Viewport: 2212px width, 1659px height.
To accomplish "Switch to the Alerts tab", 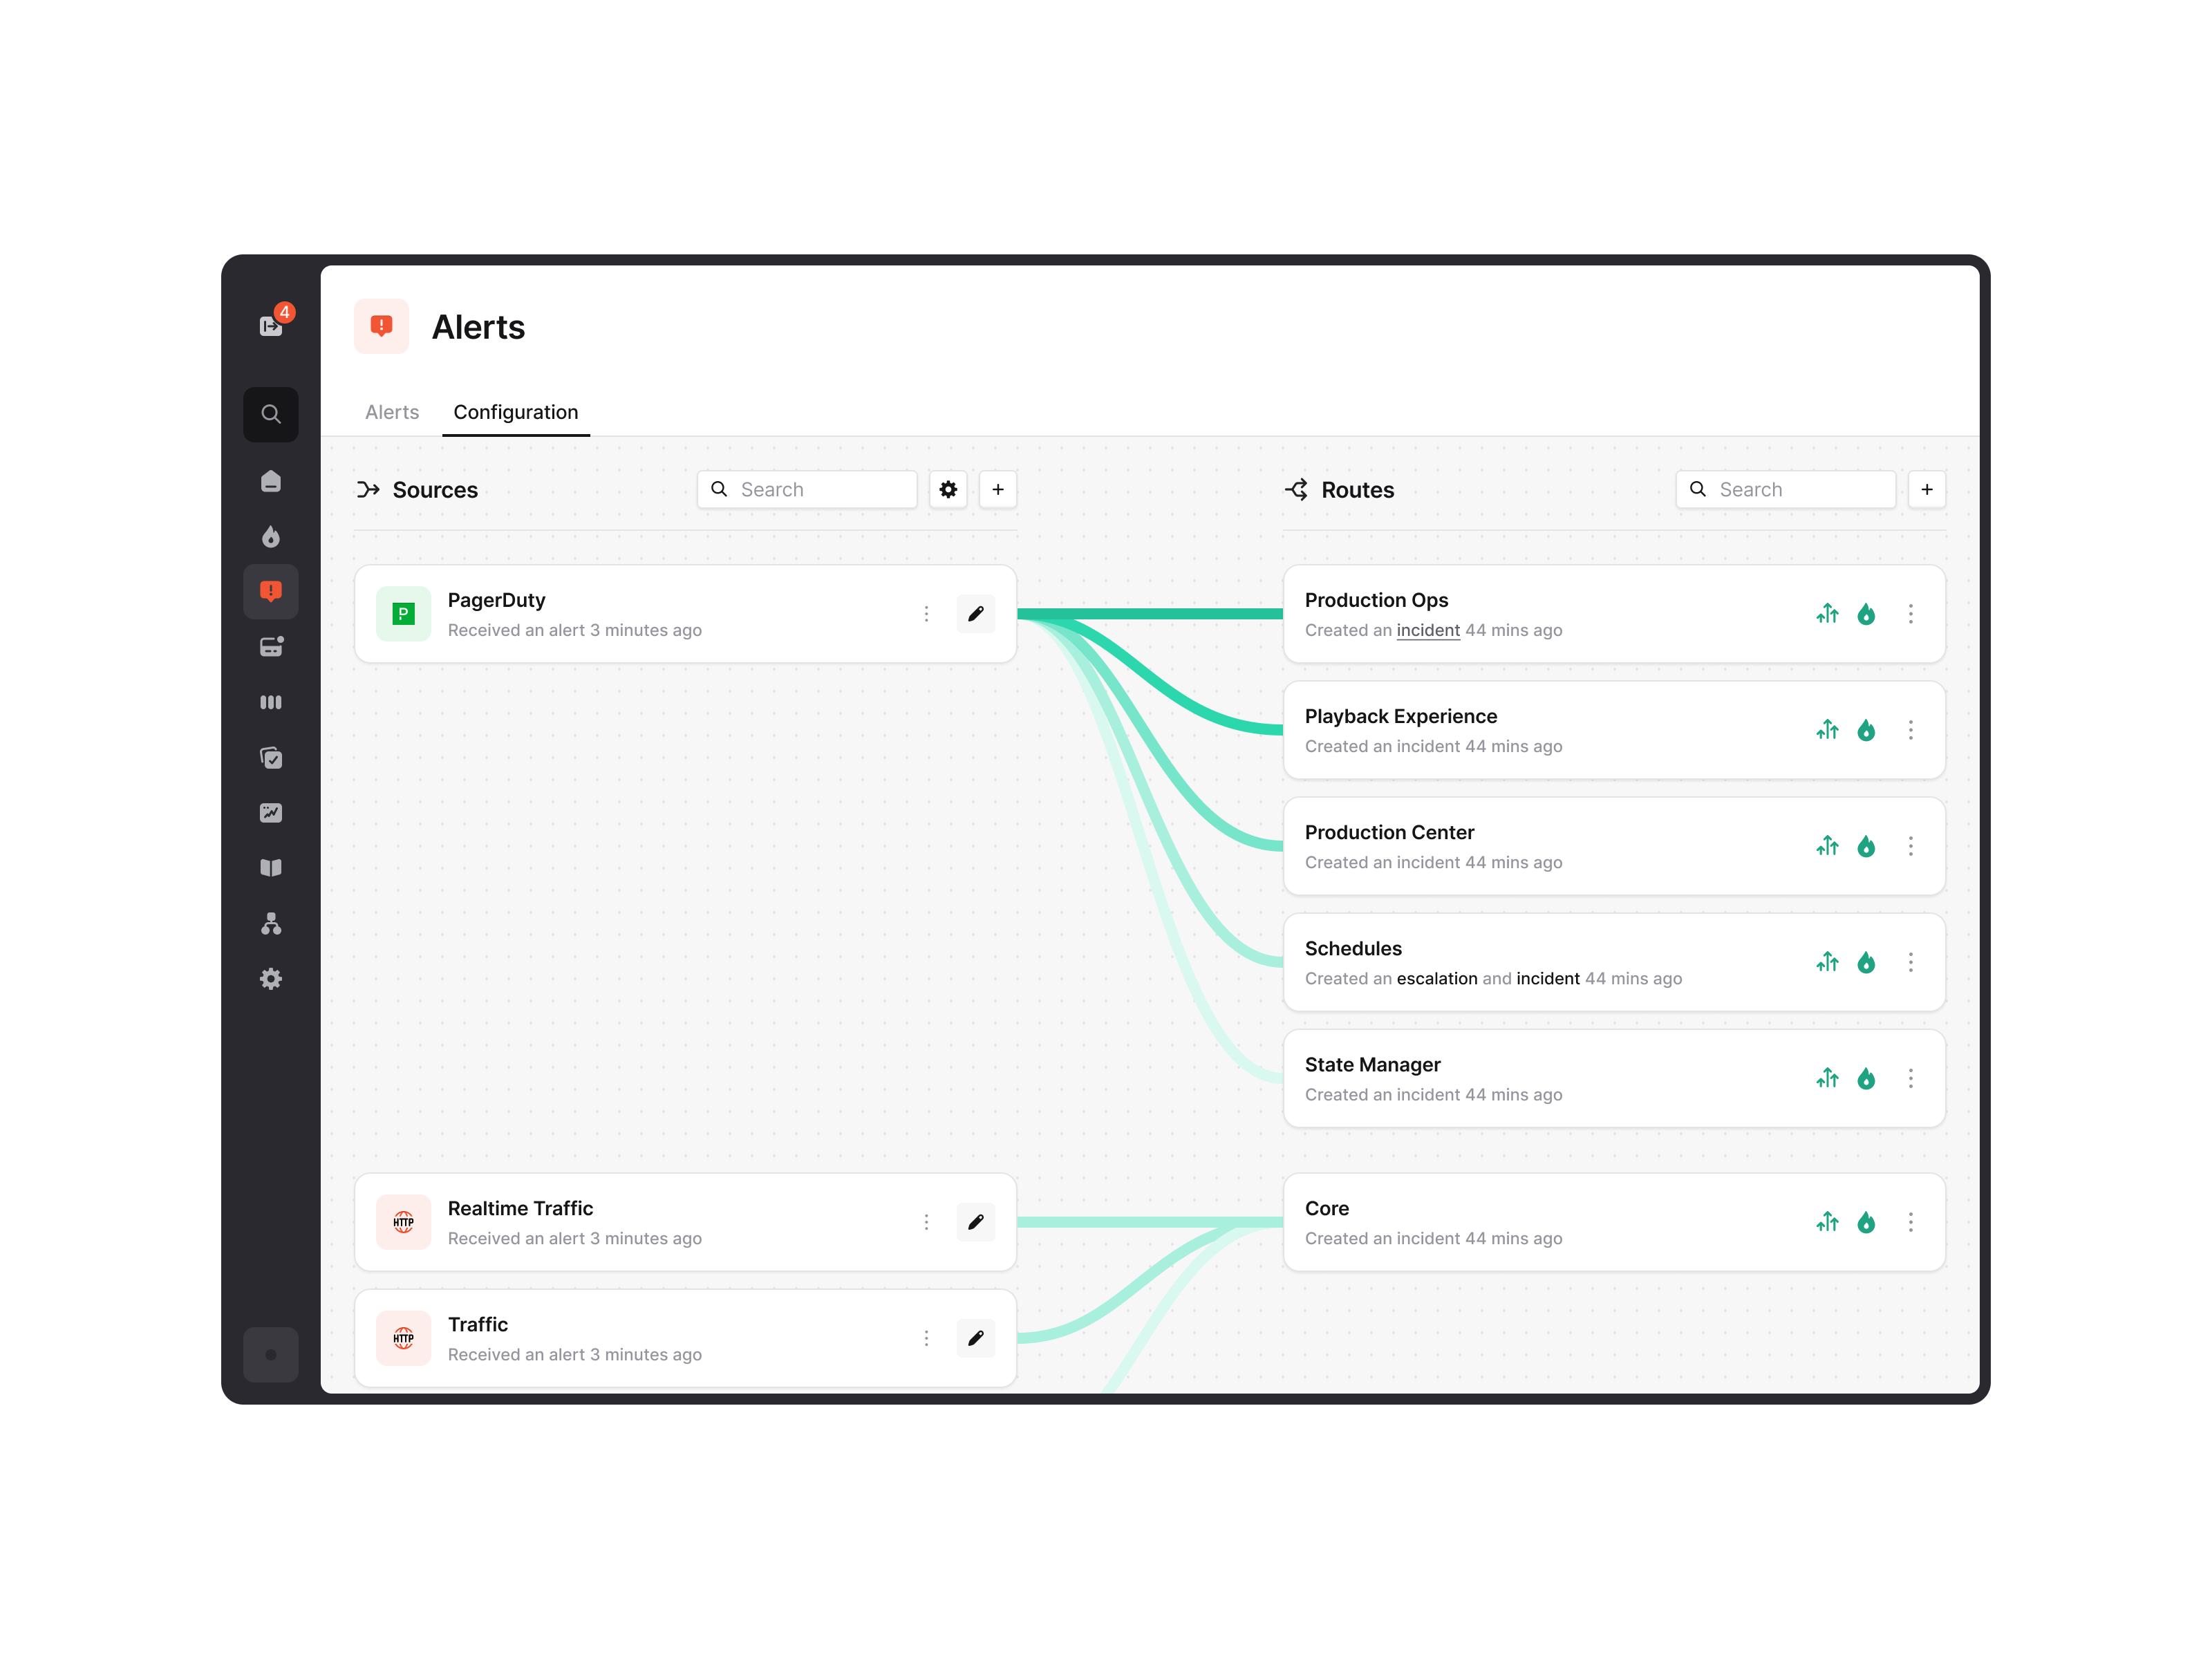I will tap(391, 412).
